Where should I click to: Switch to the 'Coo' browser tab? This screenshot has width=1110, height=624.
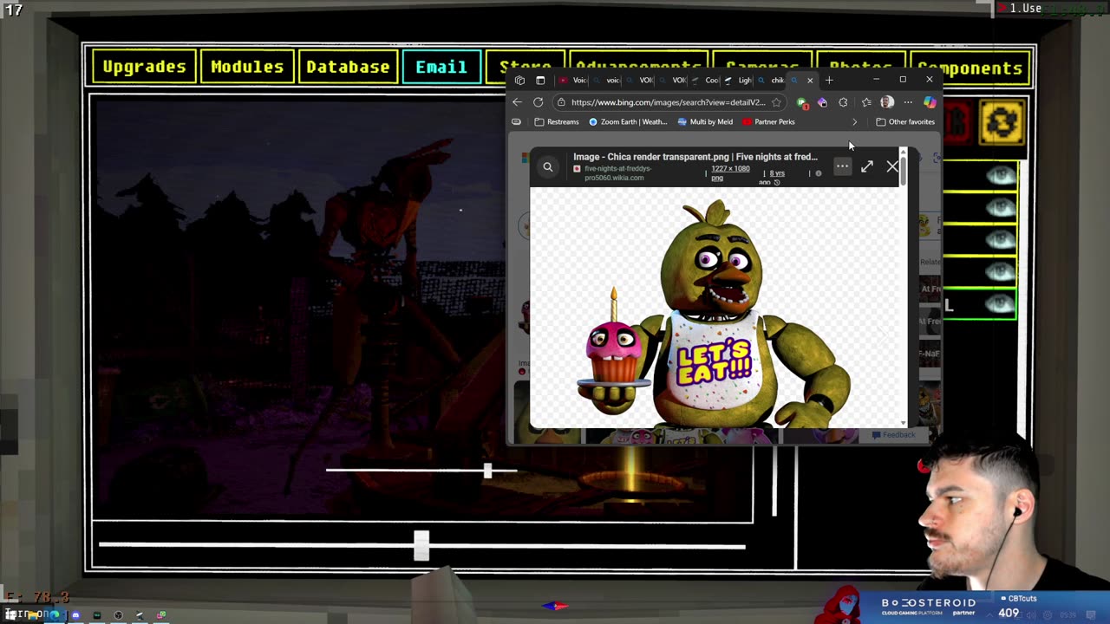[x=705, y=81]
